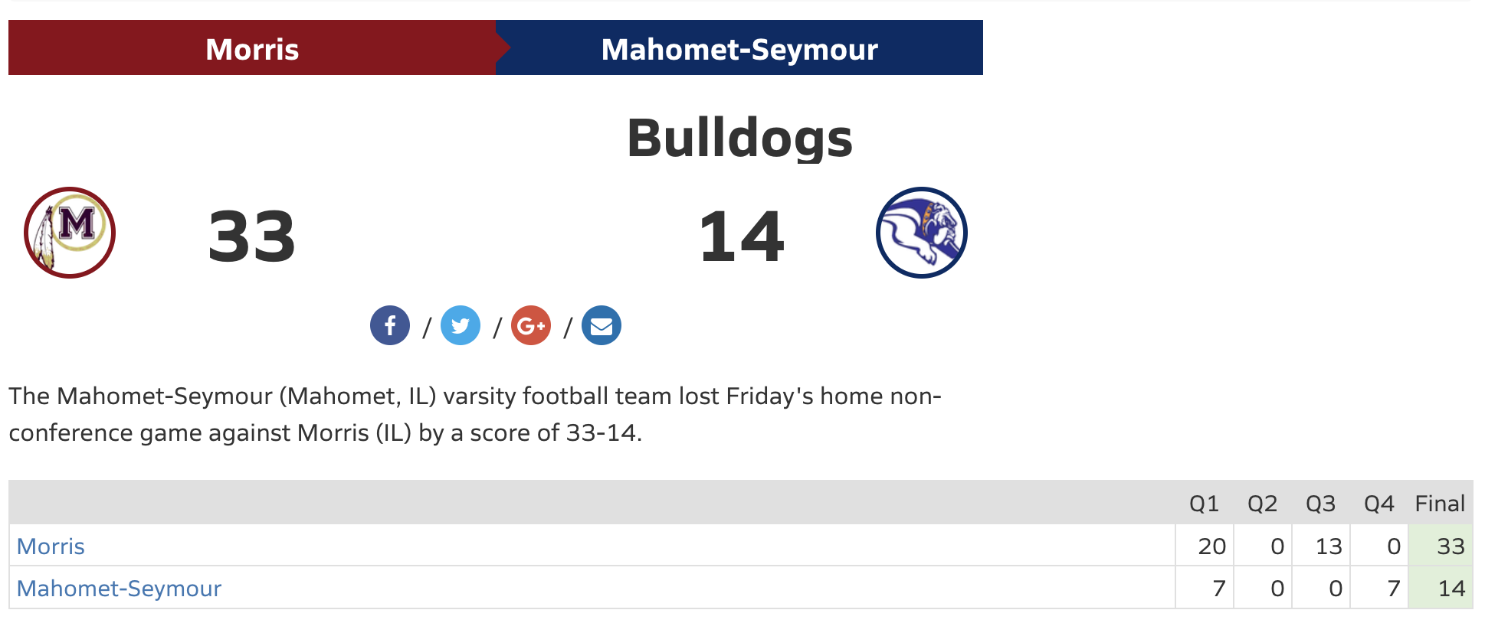Select the Mahomet-Seymour header tab

pos(739,47)
